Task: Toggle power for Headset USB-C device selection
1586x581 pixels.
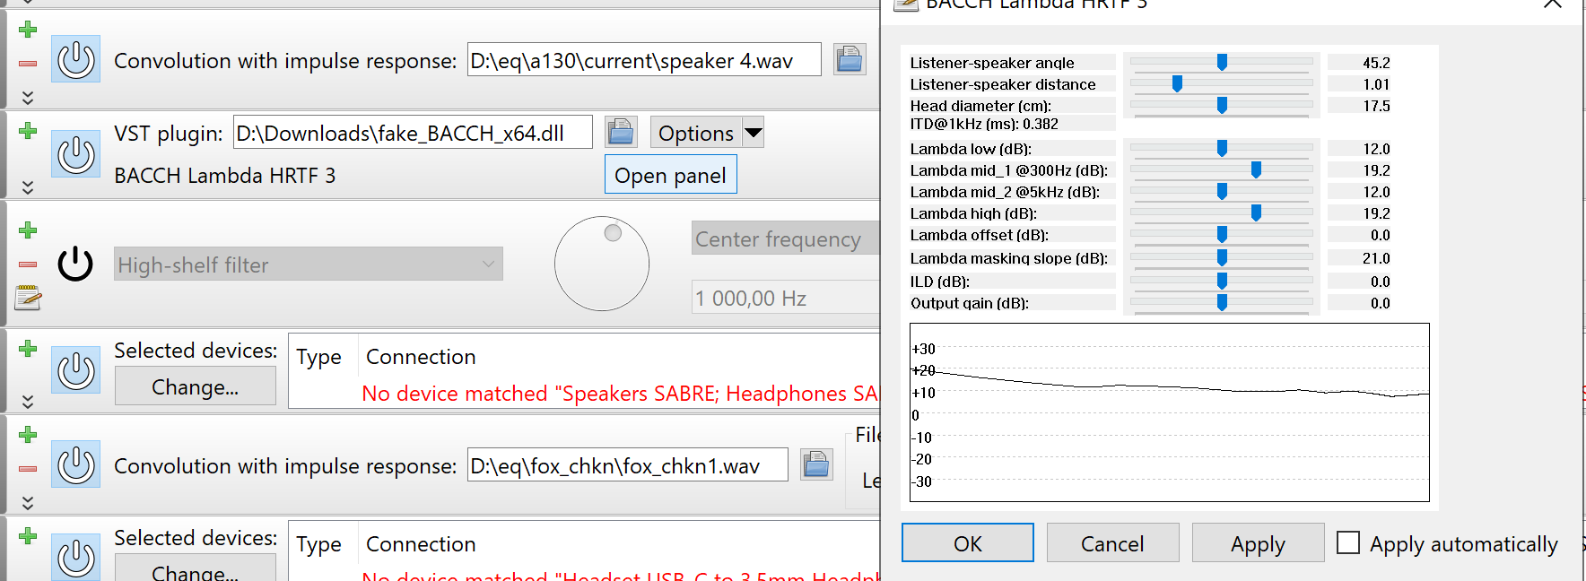Action: [x=75, y=558]
